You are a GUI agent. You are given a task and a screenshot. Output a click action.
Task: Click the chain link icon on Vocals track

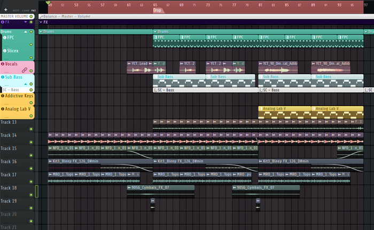[25, 70]
